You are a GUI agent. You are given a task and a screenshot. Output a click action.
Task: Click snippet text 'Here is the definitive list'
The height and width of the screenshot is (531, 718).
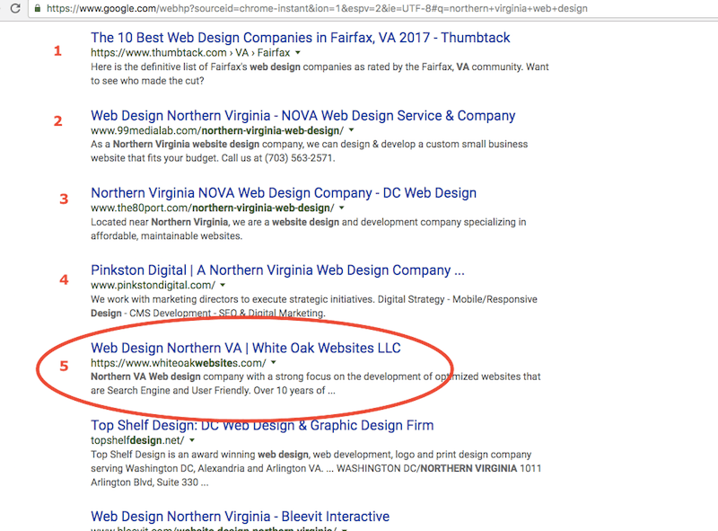320,74
